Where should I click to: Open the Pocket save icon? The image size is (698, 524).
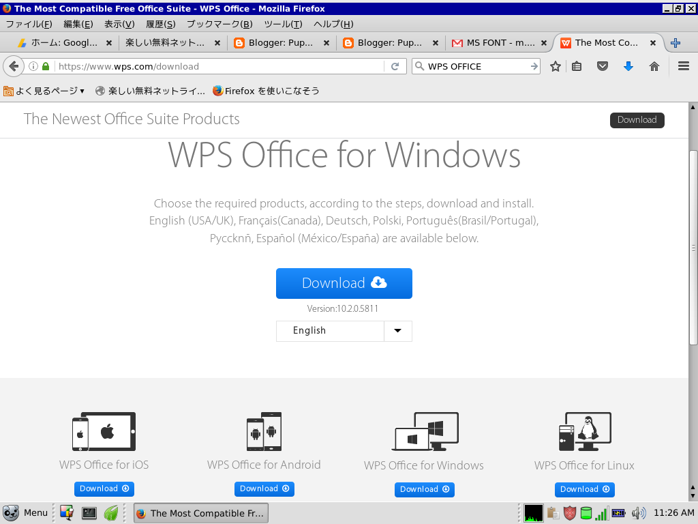tap(602, 66)
